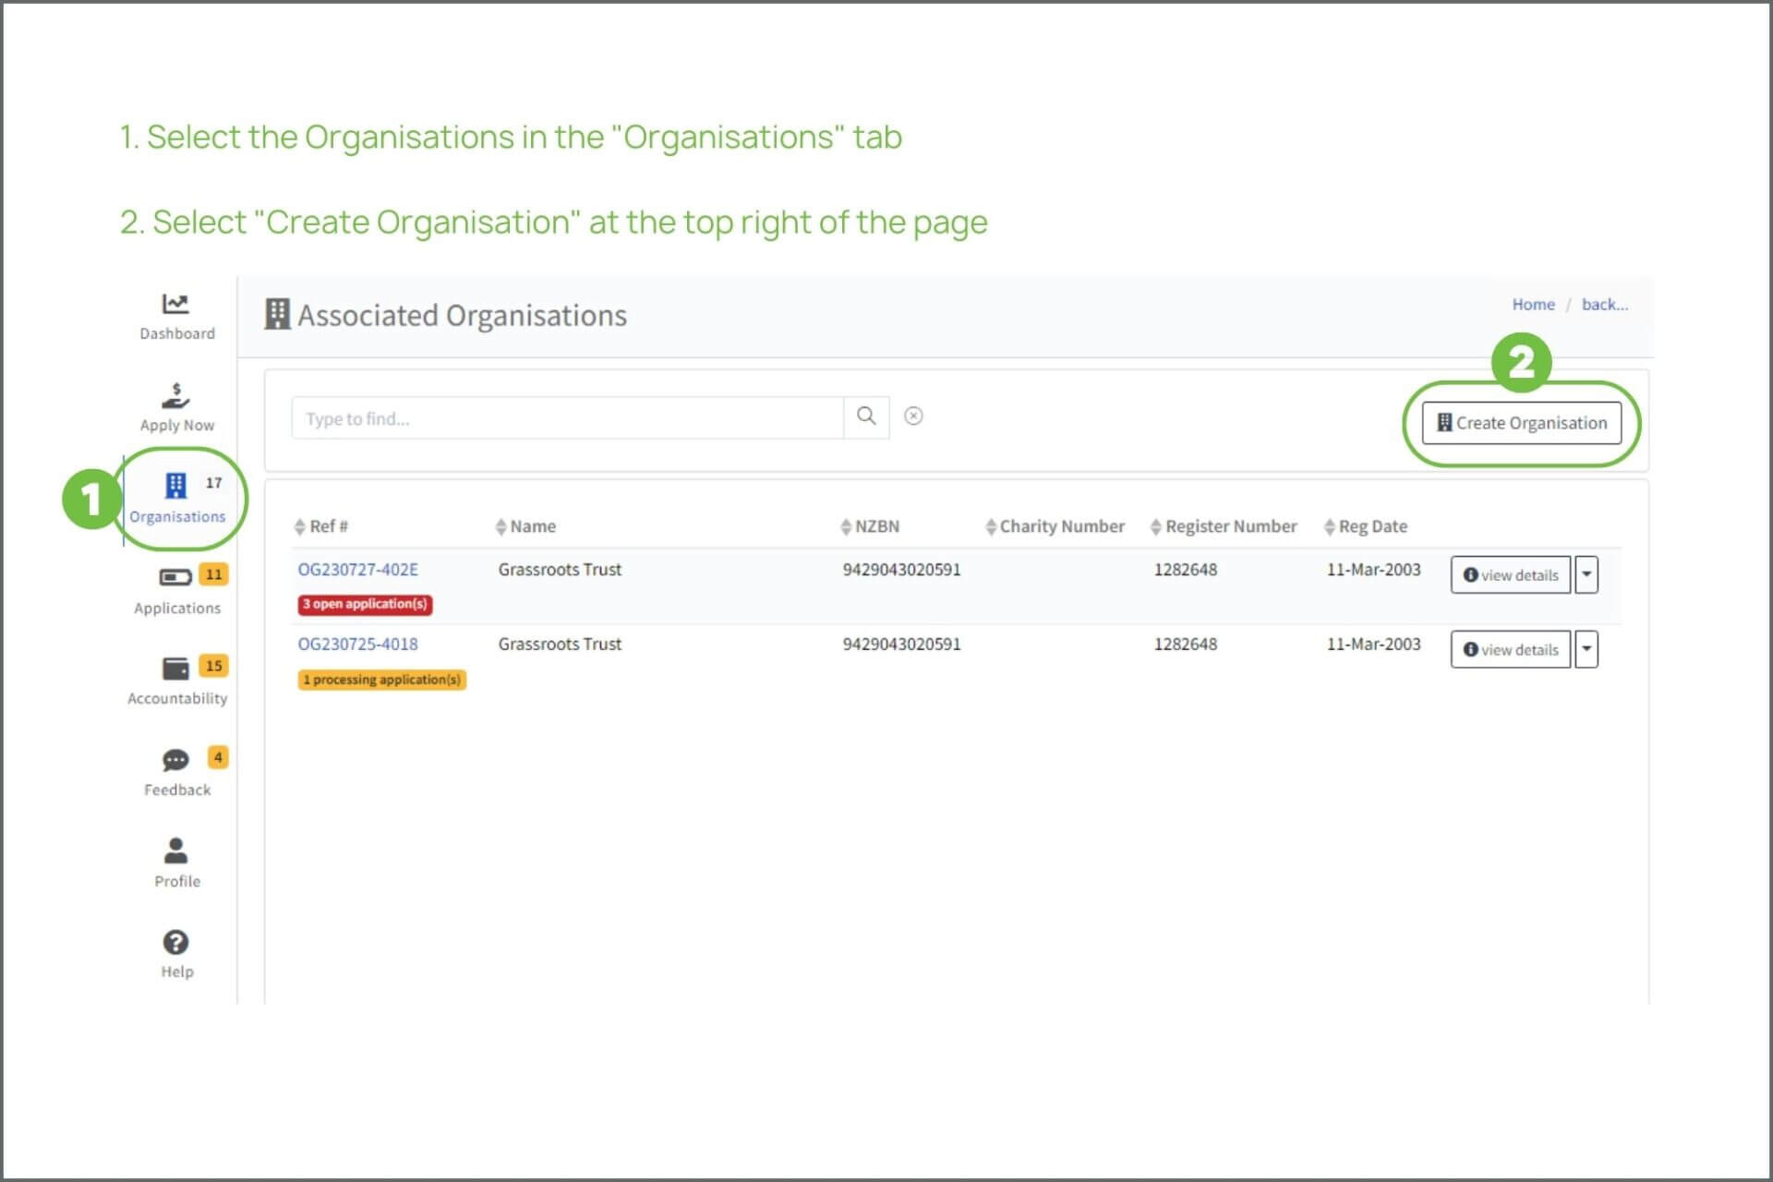
Task: Click NZBN 9429043020591 in the first row
Action: pyautogui.click(x=901, y=570)
